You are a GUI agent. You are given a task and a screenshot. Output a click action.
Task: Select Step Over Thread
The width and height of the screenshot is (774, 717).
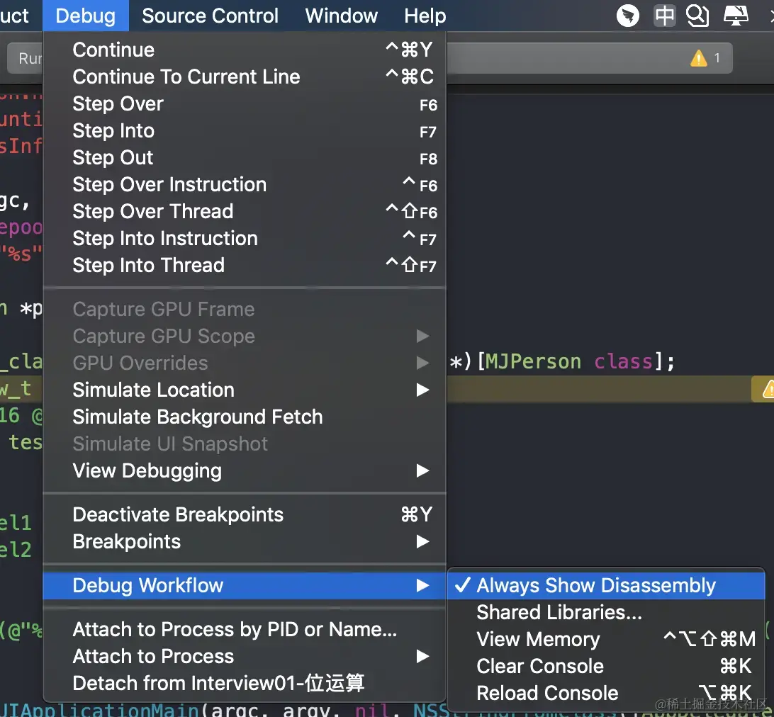(245, 211)
